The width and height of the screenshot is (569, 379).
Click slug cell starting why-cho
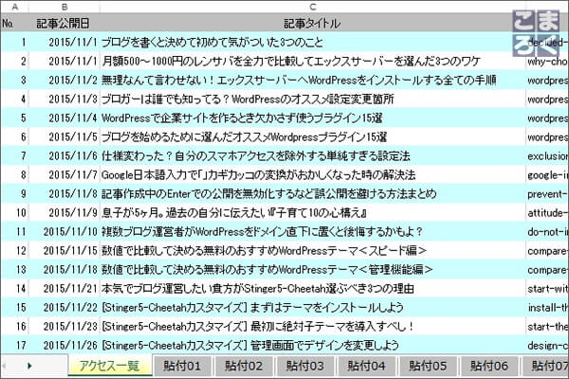point(547,61)
